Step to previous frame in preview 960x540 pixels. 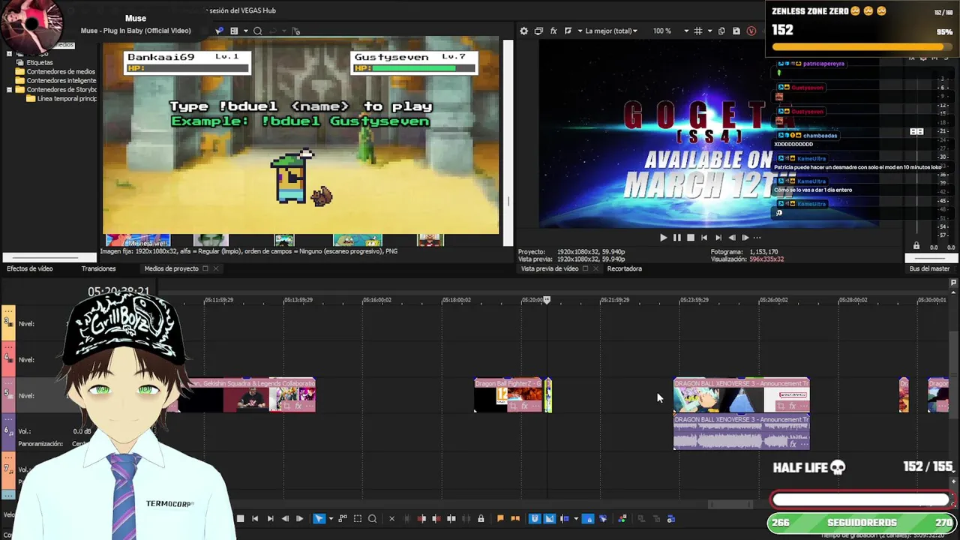(x=731, y=238)
